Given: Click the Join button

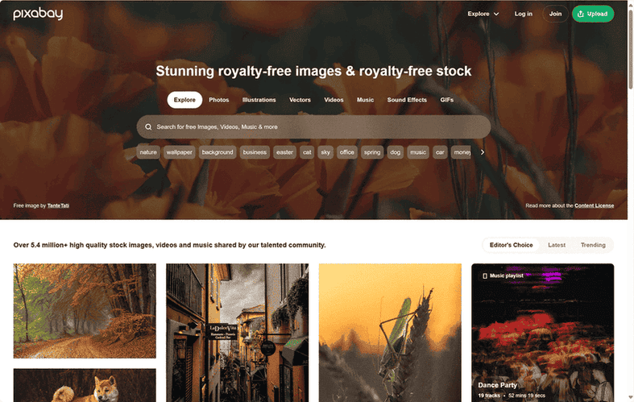Looking at the screenshot, I should pos(555,14).
